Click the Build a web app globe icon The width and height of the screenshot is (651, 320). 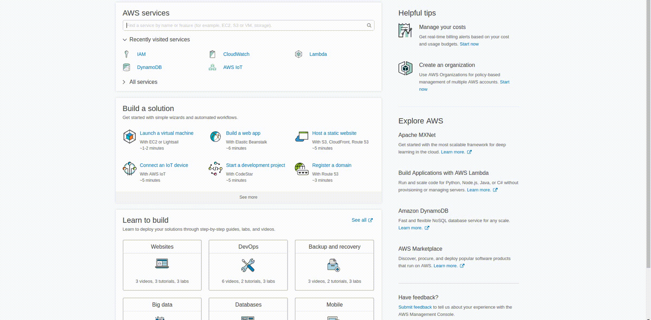[x=215, y=136]
